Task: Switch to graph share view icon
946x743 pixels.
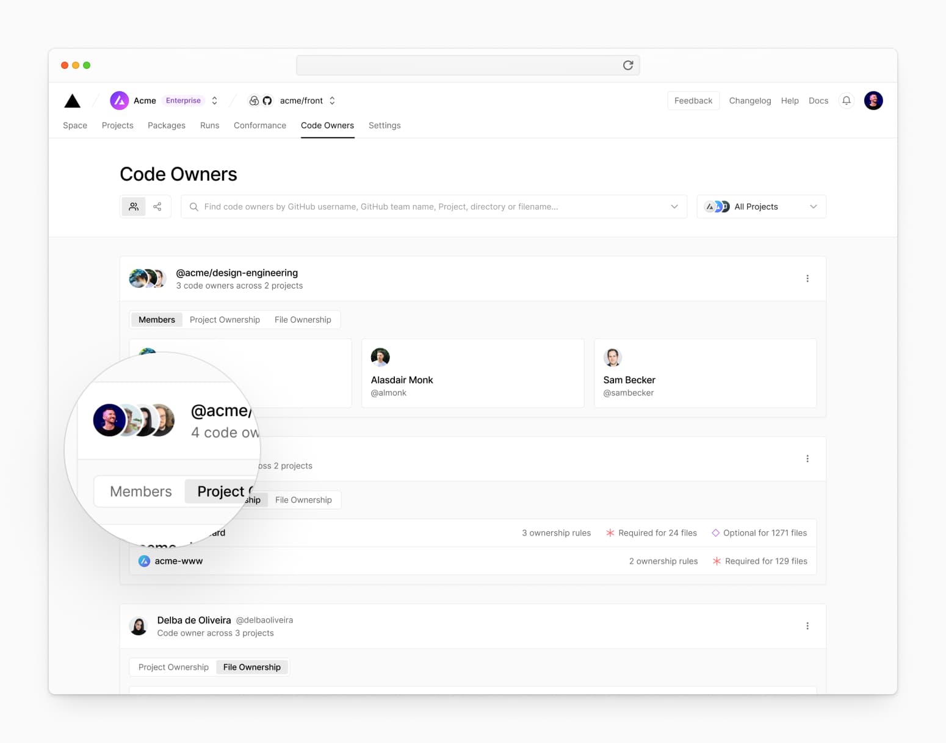Action: pos(157,207)
